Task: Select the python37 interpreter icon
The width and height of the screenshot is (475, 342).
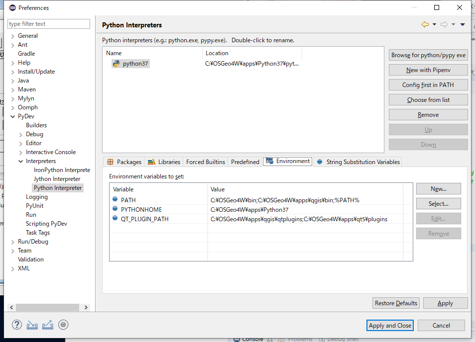Action: 116,64
